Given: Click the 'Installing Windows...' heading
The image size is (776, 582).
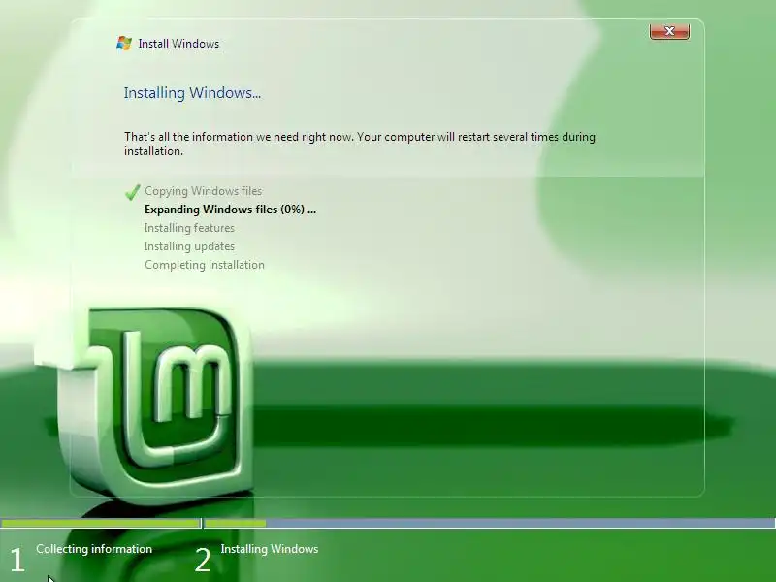Looking at the screenshot, I should tap(192, 93).
